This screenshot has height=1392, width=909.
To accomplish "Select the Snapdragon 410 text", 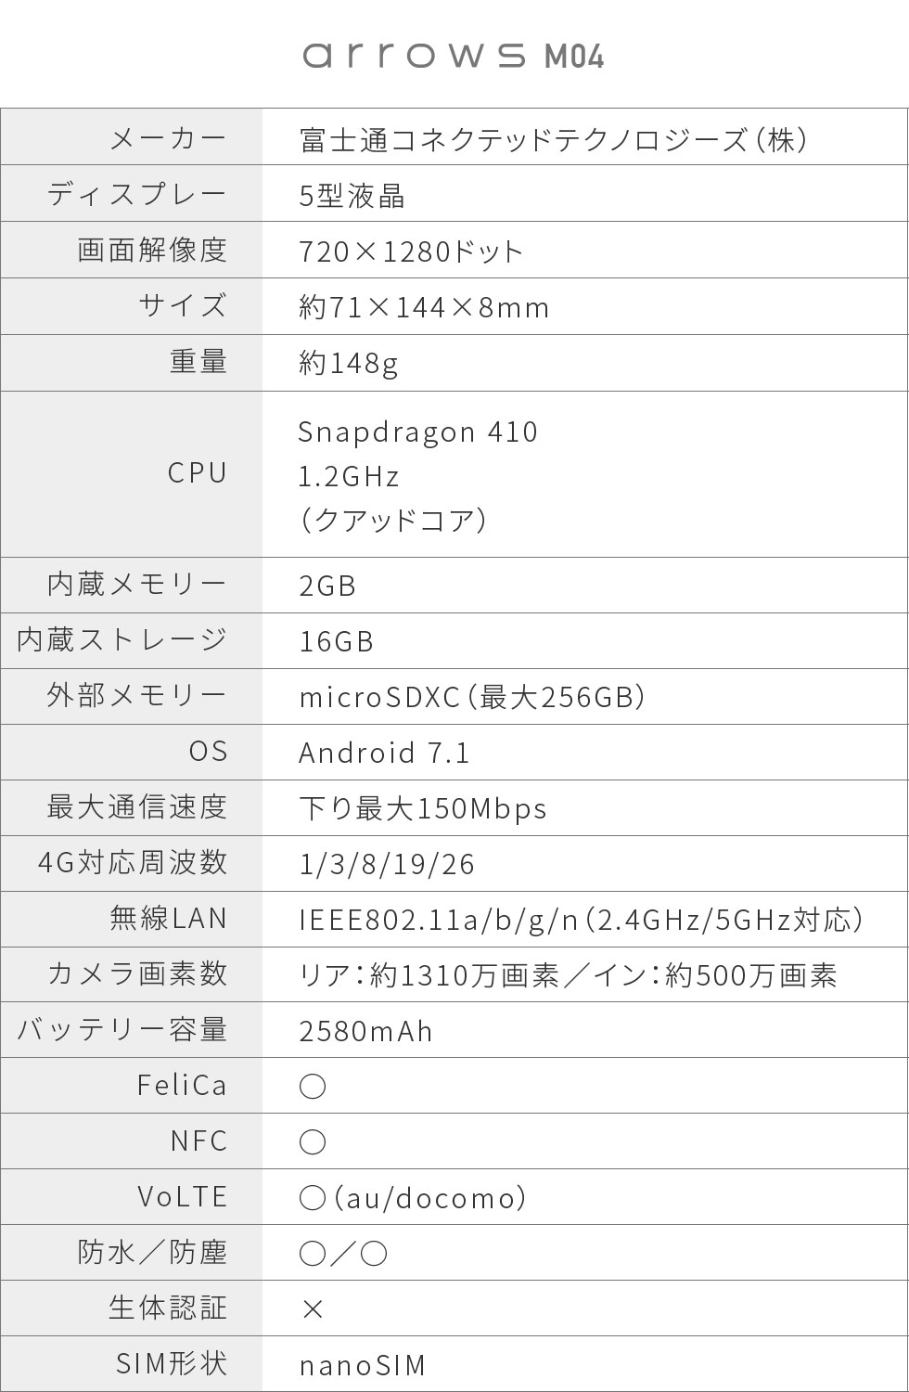I will [418, 432].
